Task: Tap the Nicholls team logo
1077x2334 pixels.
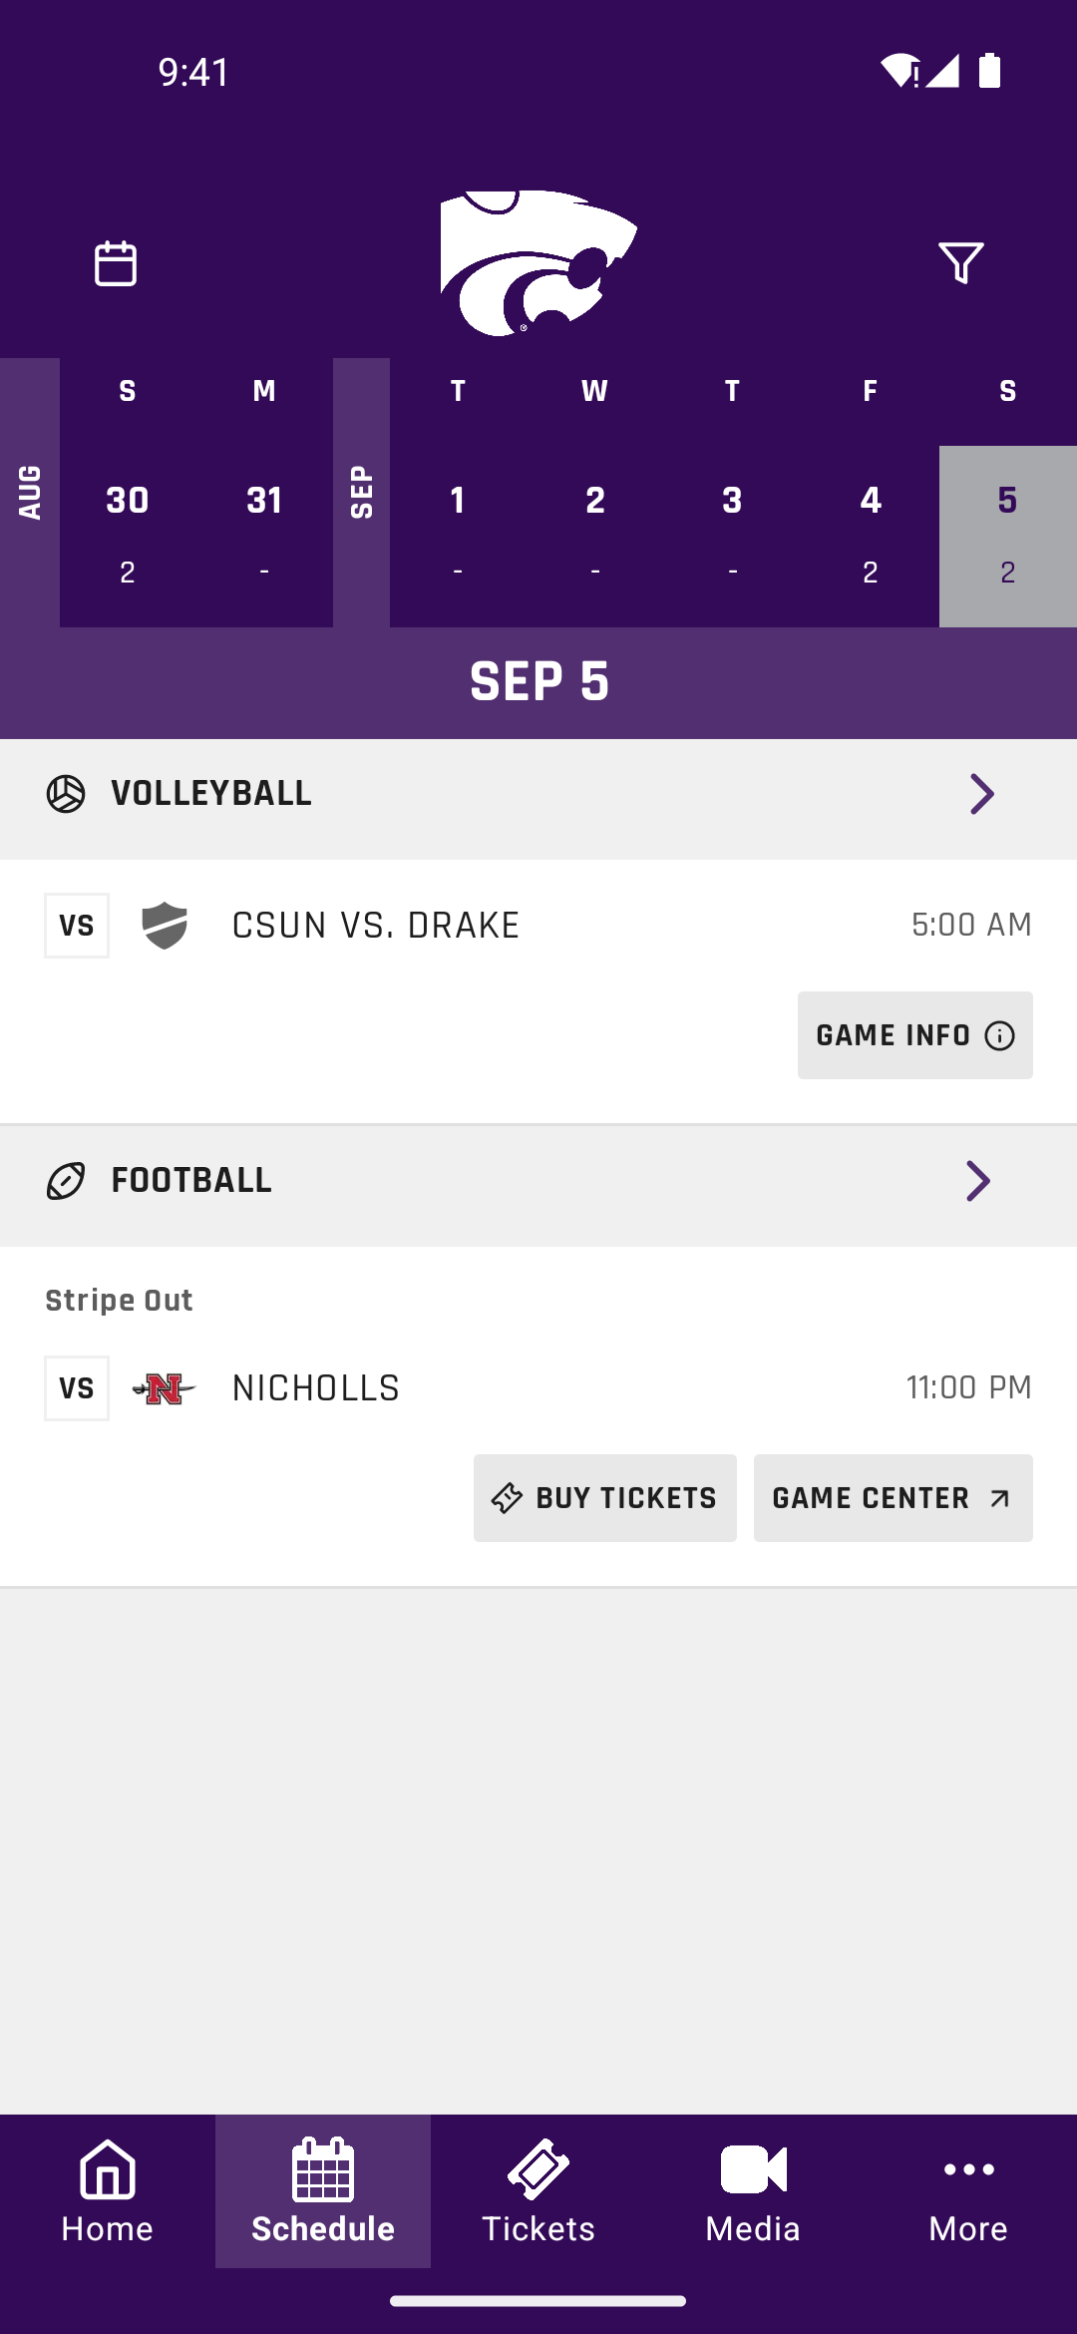Action: tap(165, 1388)
